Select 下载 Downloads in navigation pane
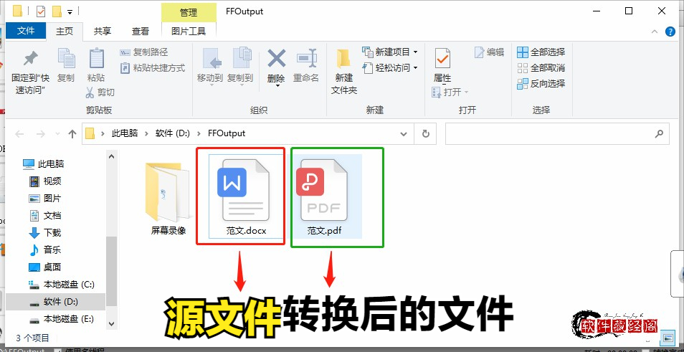This screenshot has width=684, height=352. (x=45, y=233)
